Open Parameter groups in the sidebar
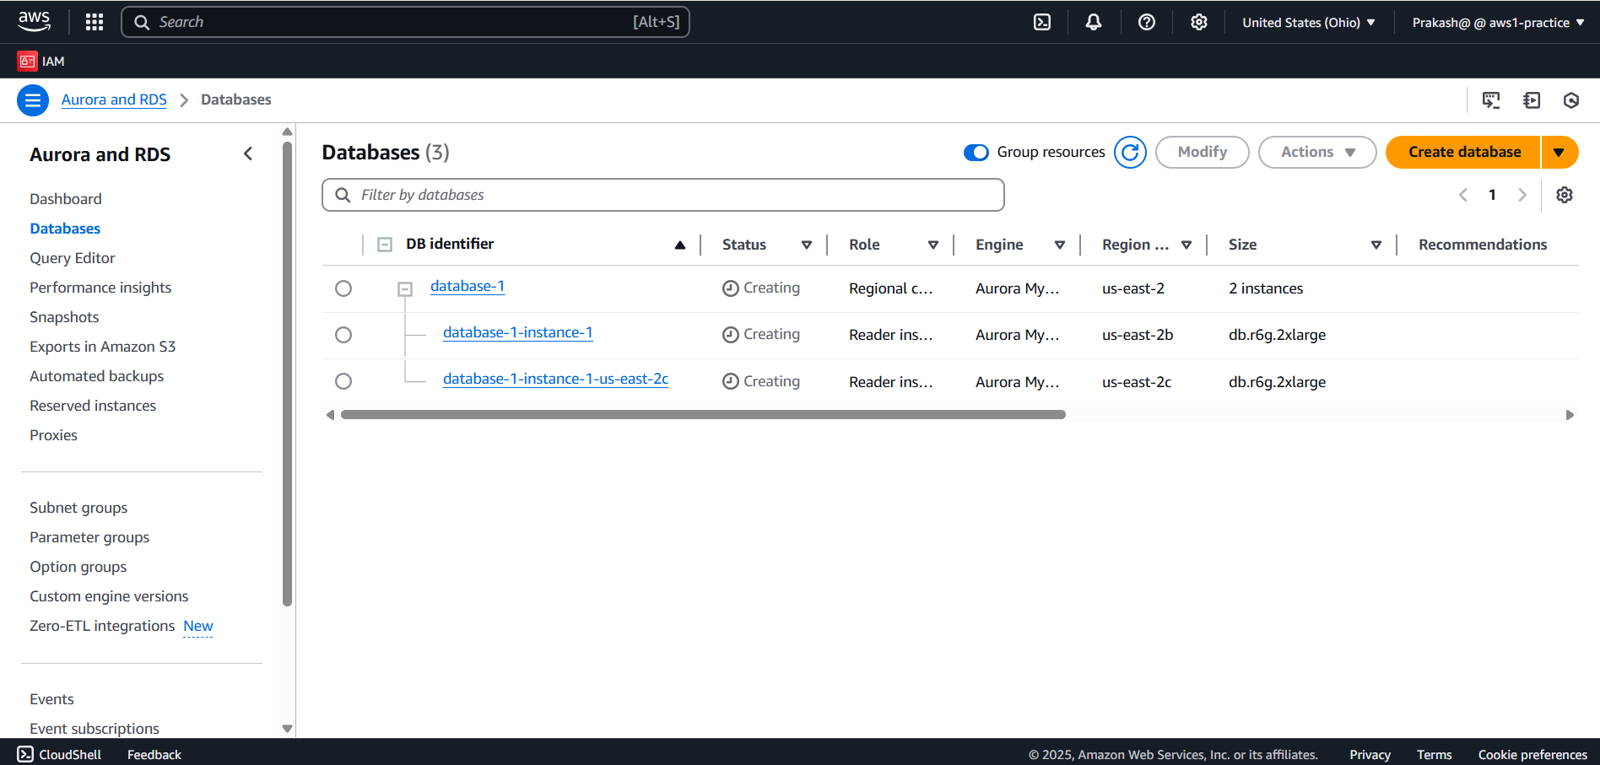 89,537
